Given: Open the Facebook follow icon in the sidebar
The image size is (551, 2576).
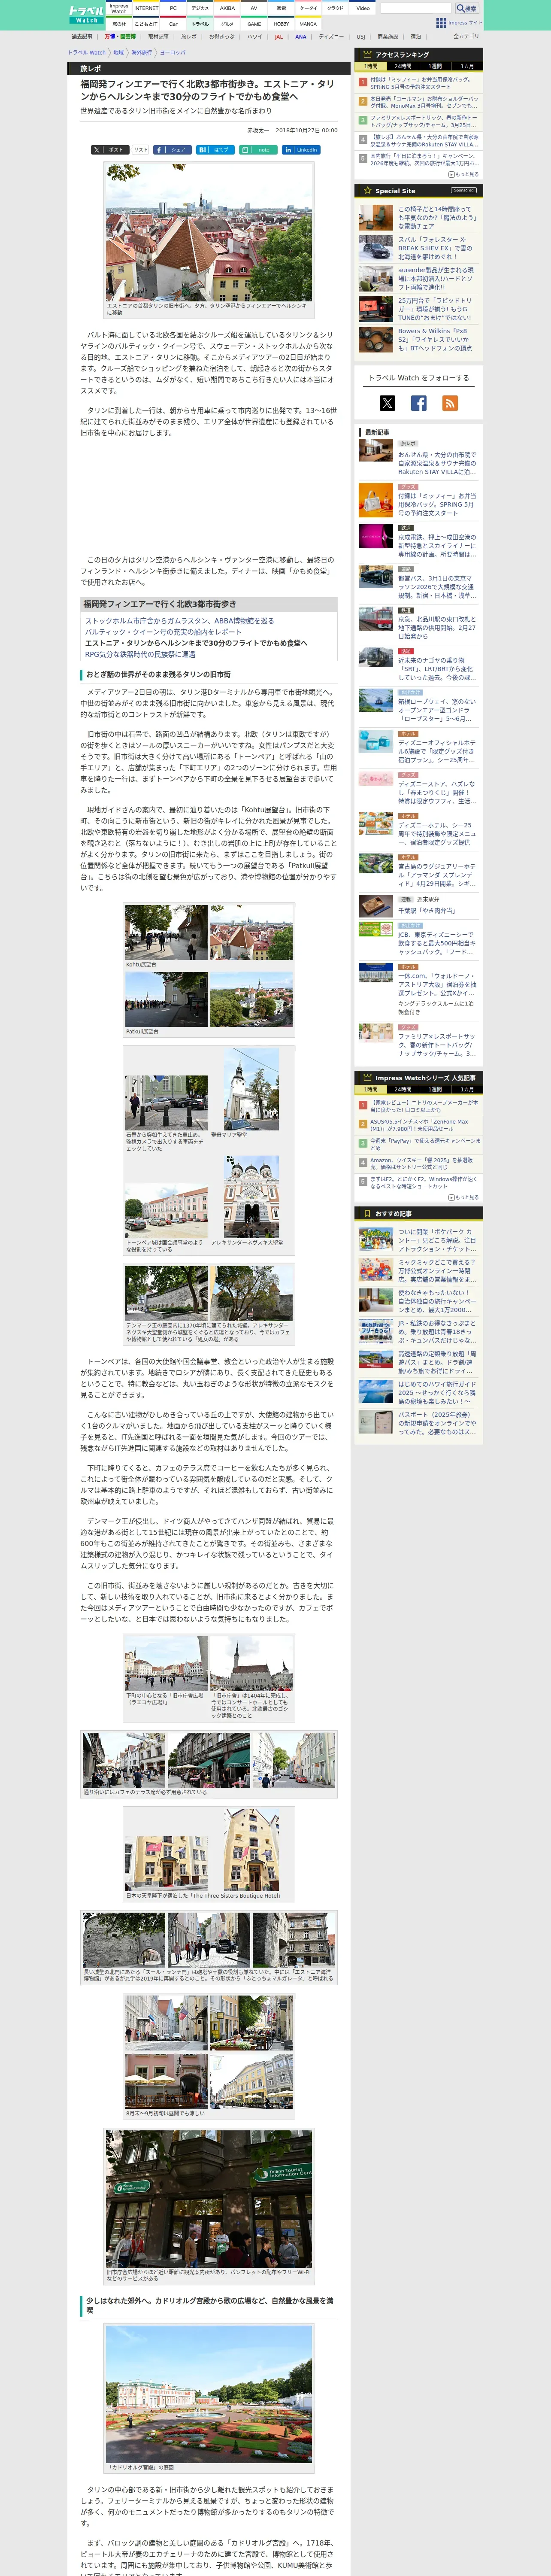Looking at the screenshot, I should point(419,403).
